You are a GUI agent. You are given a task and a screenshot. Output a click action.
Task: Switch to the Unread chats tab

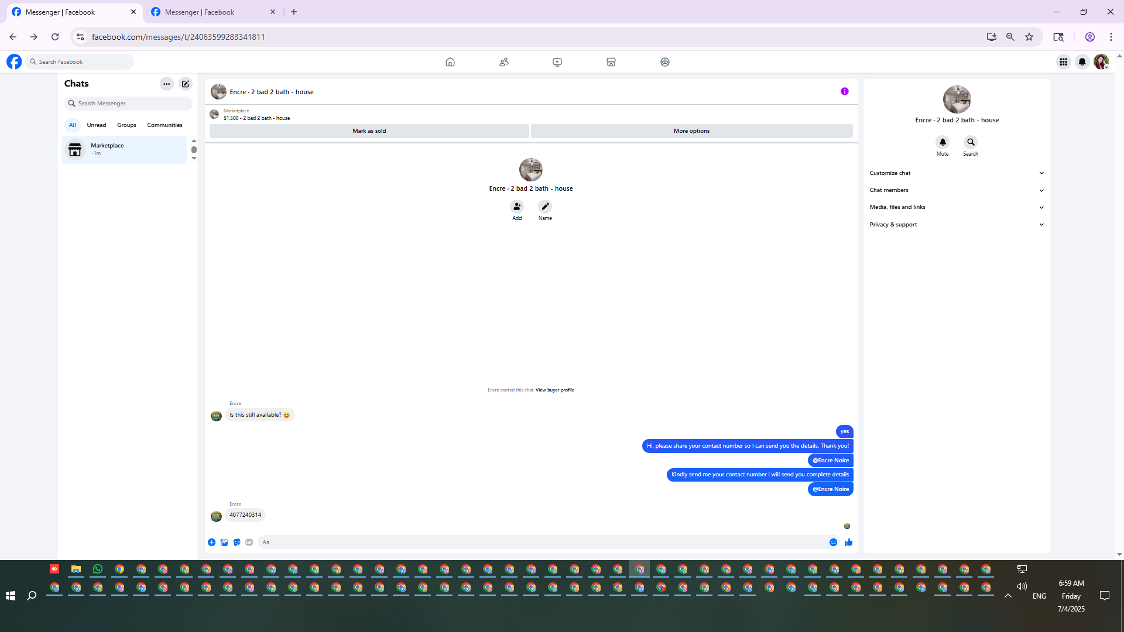(x=97, y=125)
